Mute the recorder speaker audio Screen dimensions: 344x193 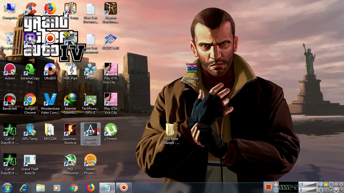point(301,184)
